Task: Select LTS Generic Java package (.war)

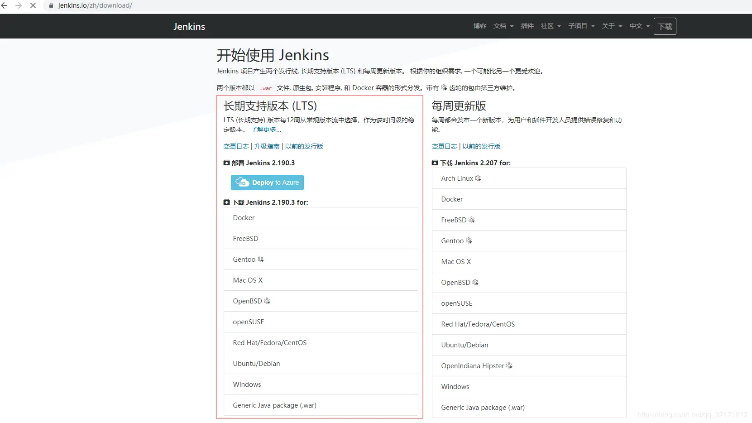Action: pos(321,405)
